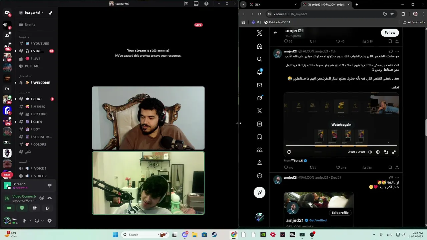The image size is (427, 240).
Task: Open Chrome extensions puzzle icon
Action: tap(403, 14)
